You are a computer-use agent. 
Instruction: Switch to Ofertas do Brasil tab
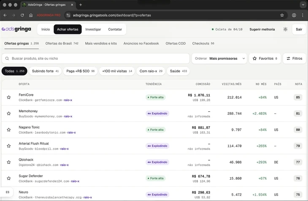(x=62, y=43)
